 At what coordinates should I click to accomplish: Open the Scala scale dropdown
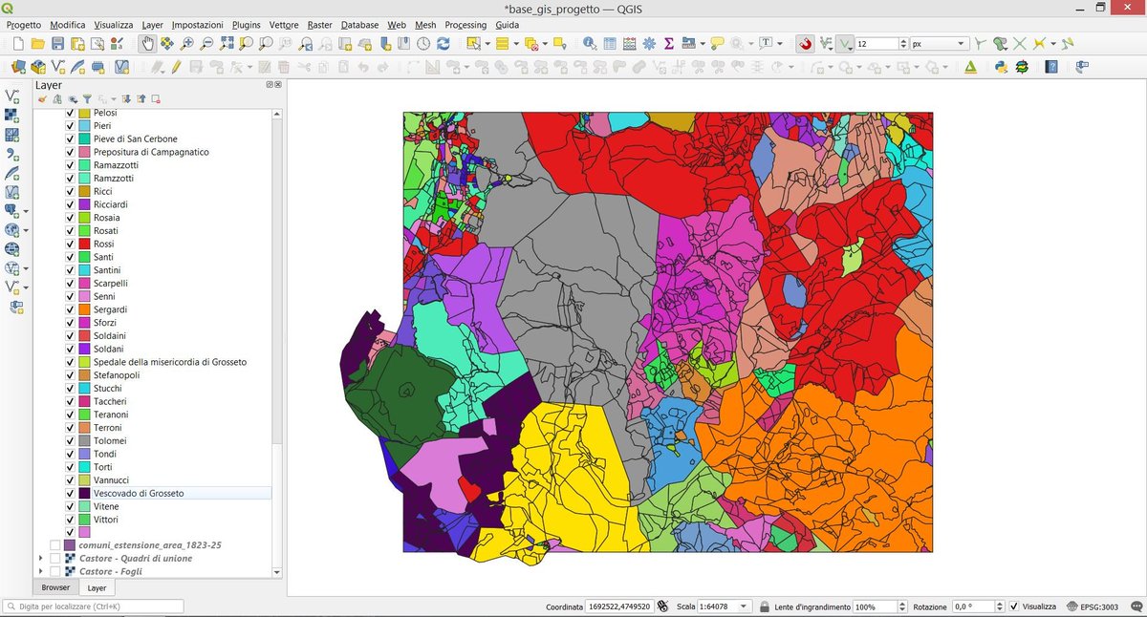pos(725,606)
